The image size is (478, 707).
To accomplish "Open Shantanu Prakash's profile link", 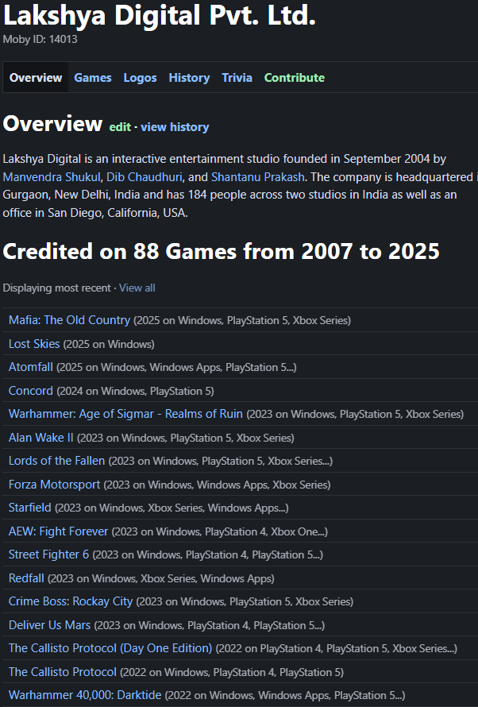I will pyautogui.click(x=258, y=176).
